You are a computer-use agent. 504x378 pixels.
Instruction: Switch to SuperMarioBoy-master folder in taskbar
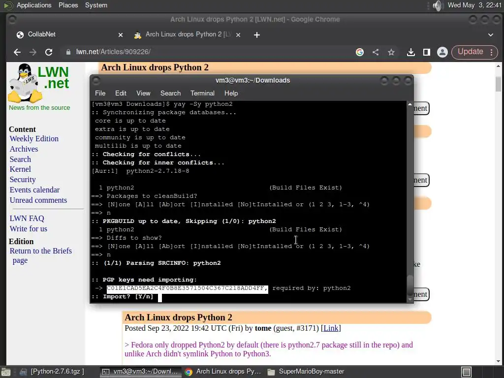(x=306, y=372)
